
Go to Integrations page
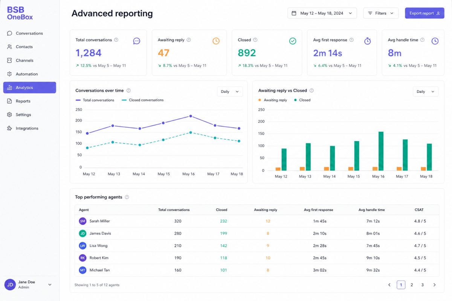click(x=29, y=128)
